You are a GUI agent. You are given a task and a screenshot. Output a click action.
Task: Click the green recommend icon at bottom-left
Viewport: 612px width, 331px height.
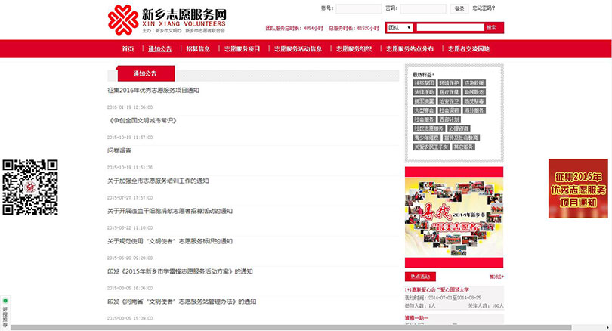click(x=5, y=301)
